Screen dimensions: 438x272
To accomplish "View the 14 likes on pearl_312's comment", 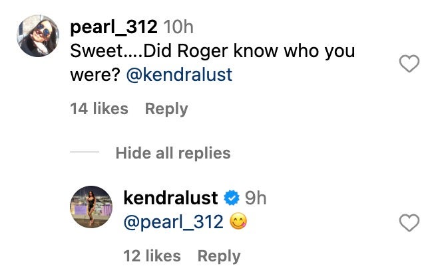I will tap(99, 109).
